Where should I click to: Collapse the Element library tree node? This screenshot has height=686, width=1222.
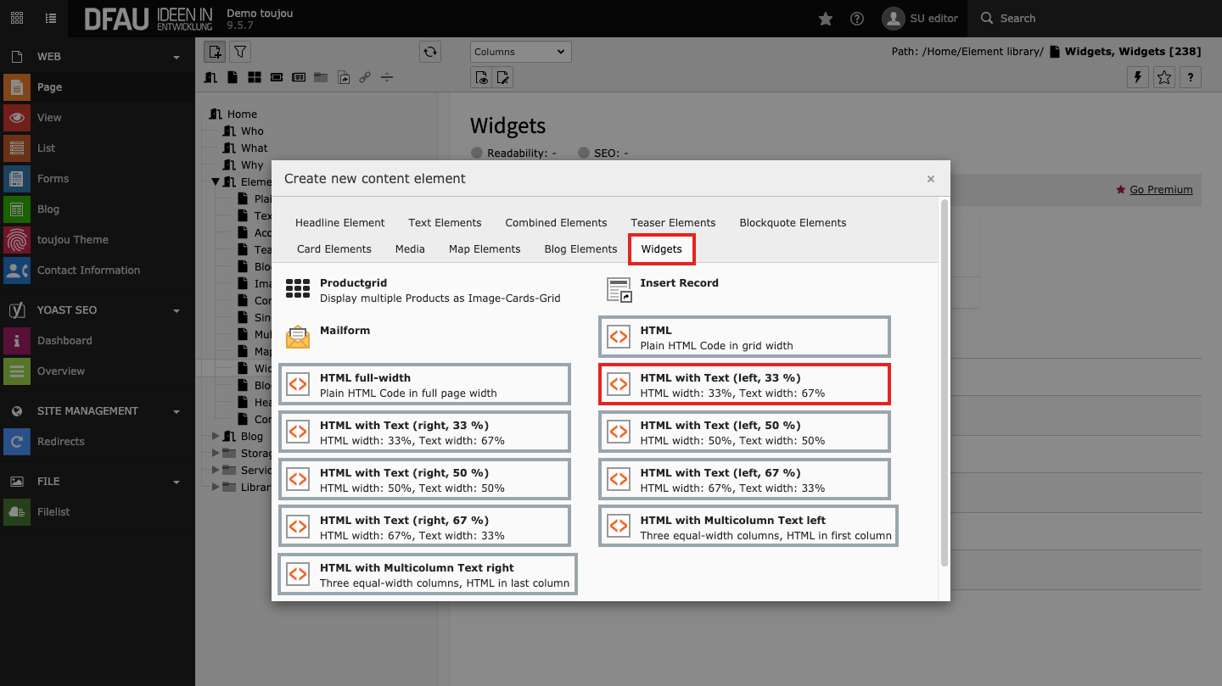click(x=216, y=182)
